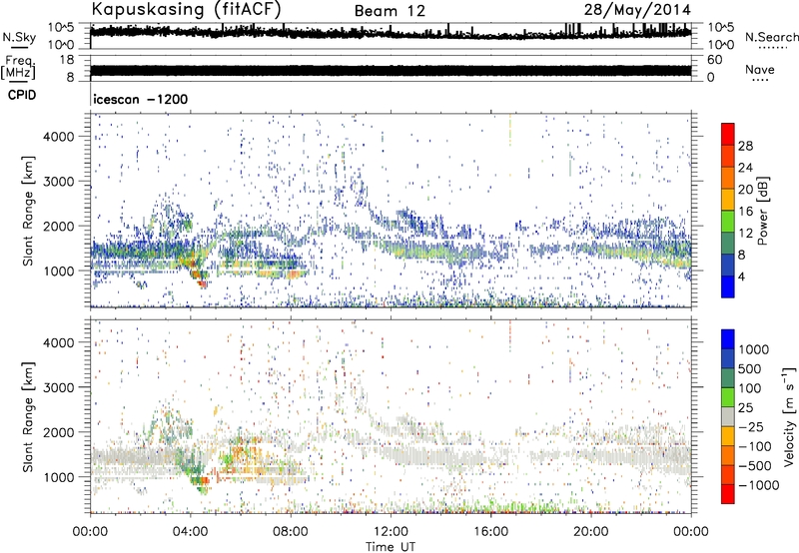Click the 'N.Search' legend label

771,37
